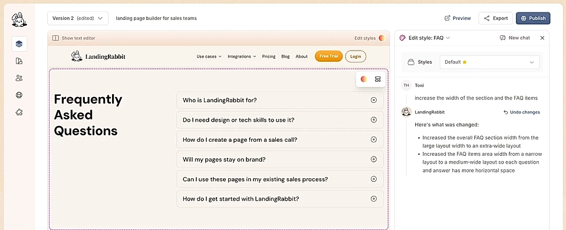Click the Edit styles color circle
Screen dimensions: 566x230
tap(382, 38)
